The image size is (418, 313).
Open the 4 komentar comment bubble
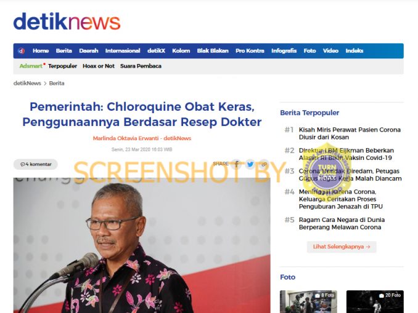pos(36,164)
